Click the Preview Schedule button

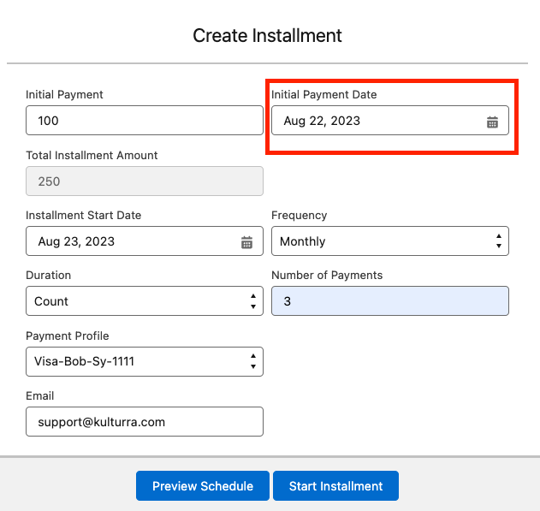[203, 486]
